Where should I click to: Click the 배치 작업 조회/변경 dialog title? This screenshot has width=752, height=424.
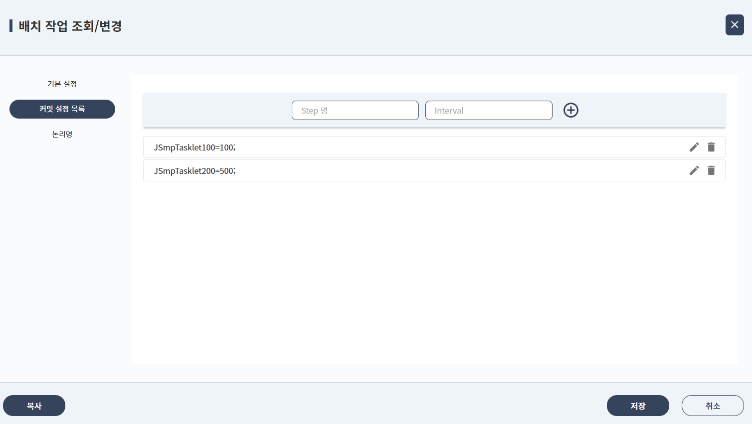[x=70, y=26]
